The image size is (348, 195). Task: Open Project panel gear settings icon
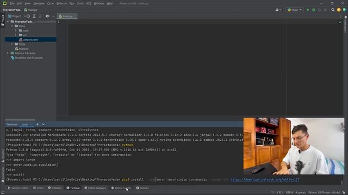[47, 16]
